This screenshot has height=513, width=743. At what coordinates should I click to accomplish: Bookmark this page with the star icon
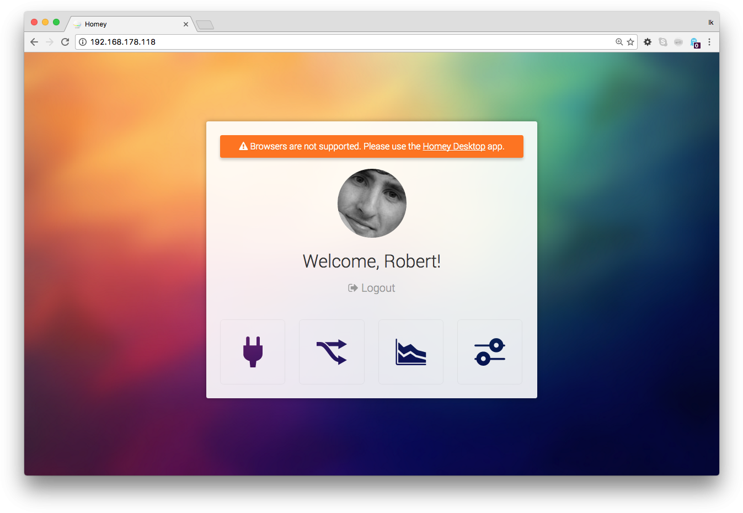[630, 42]
